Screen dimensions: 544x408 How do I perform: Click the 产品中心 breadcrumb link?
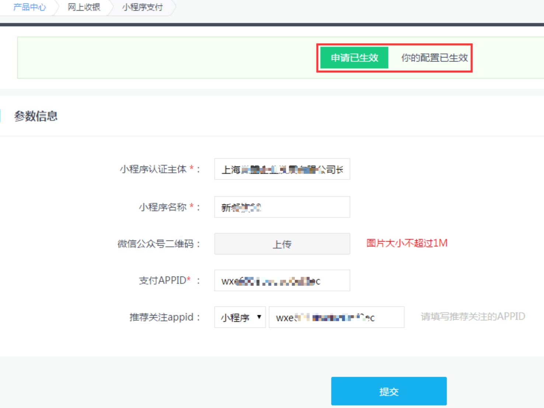click(29, 7)
